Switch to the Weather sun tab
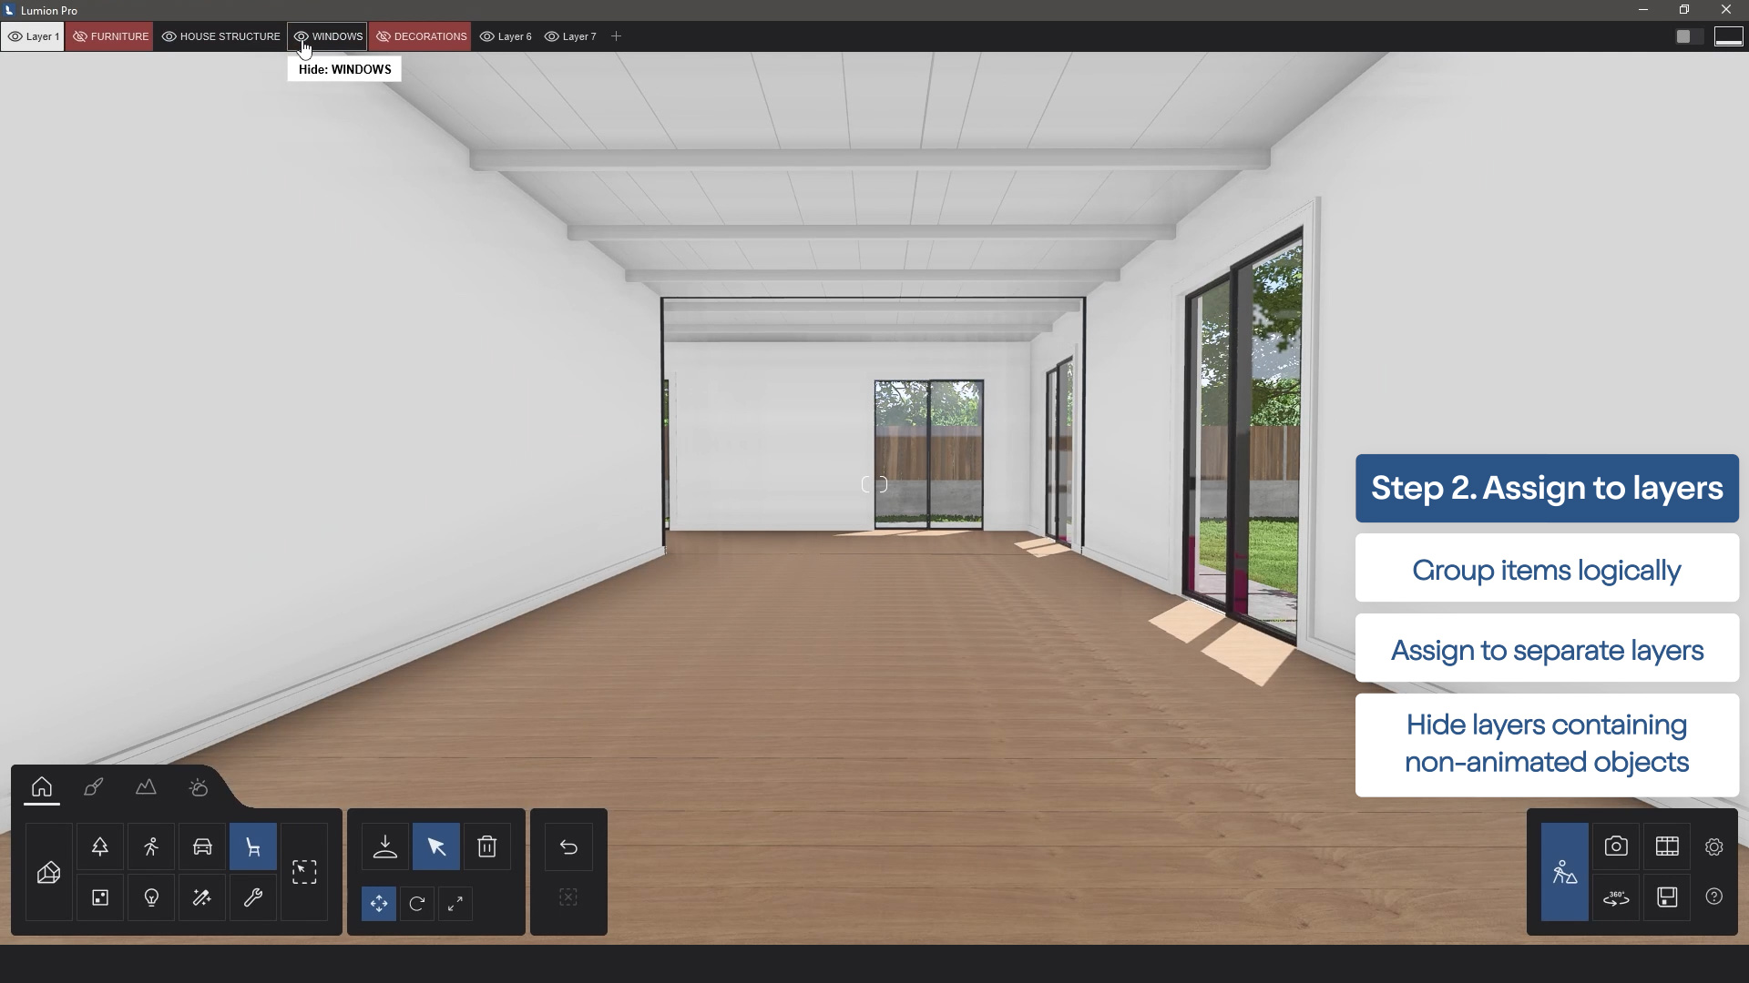This screenshot has width=1749, height=983. click(199, 787)
